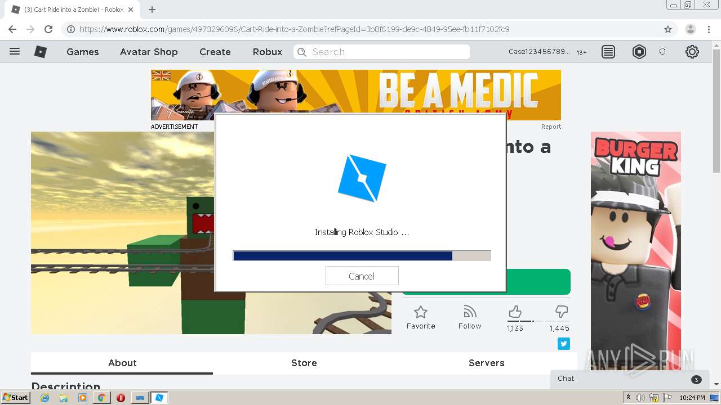Like the game with thumbs up

pos(515,312)
